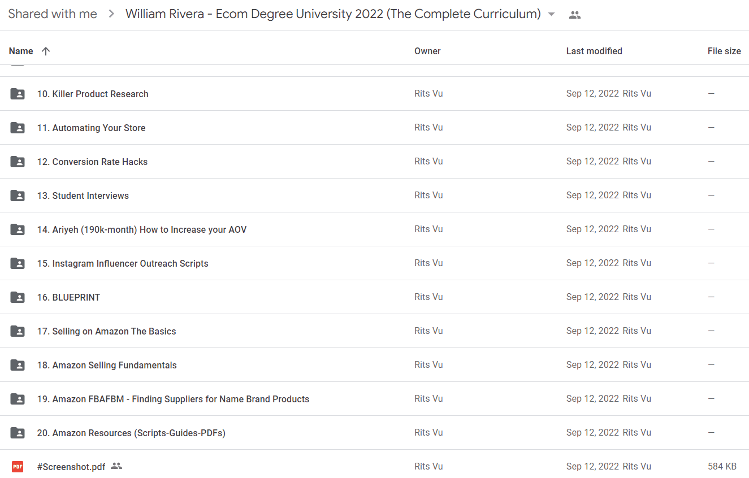Screen dimensions: 749x478
Task: Select the 13. Student Interviews folder
Action: pos(83,195)
